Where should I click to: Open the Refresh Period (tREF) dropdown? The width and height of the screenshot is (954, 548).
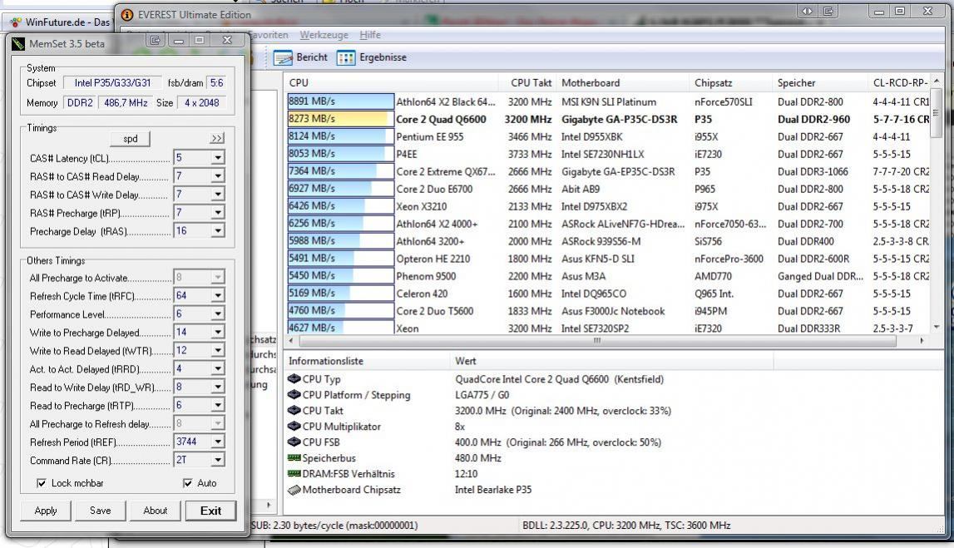(217, 442)
